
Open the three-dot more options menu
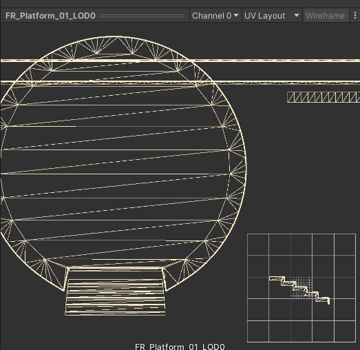click(355, 16)
